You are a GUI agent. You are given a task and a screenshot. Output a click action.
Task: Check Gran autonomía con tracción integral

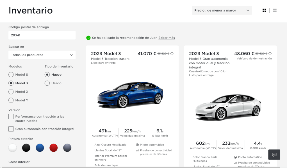[11, 129]
